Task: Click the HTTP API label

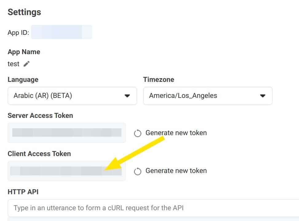Action: (23, 192)
